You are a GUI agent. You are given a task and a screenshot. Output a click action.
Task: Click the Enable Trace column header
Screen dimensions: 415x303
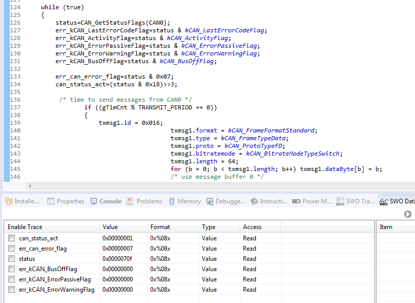click(x=52, y=227)
